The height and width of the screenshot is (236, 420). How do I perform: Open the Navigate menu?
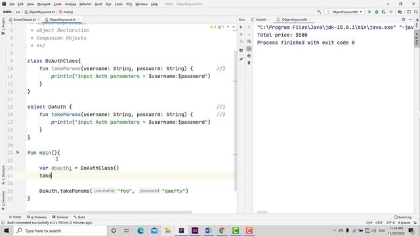[44, 4]
